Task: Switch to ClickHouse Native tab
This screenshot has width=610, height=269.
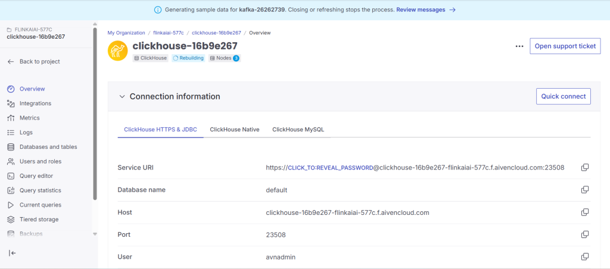Action: (234, 129)
